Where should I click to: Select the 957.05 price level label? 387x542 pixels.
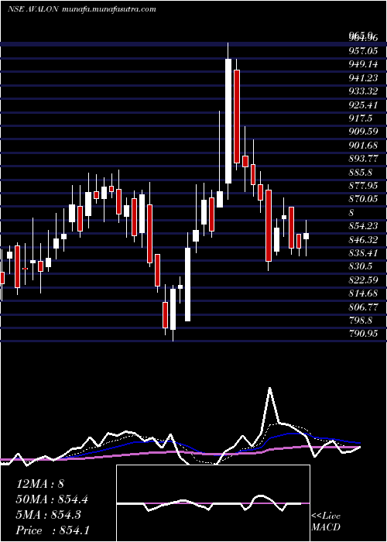coord(364,51)
